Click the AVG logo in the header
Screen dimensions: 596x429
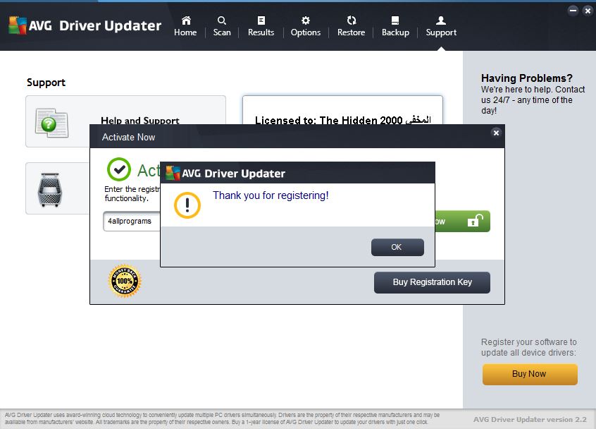click(x=18, y=25)
